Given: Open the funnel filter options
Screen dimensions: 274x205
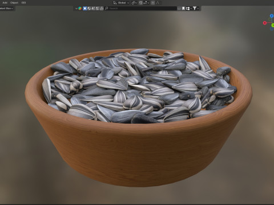Looking at the screenshot, I should pyautogui.click(x=195, y=9).
